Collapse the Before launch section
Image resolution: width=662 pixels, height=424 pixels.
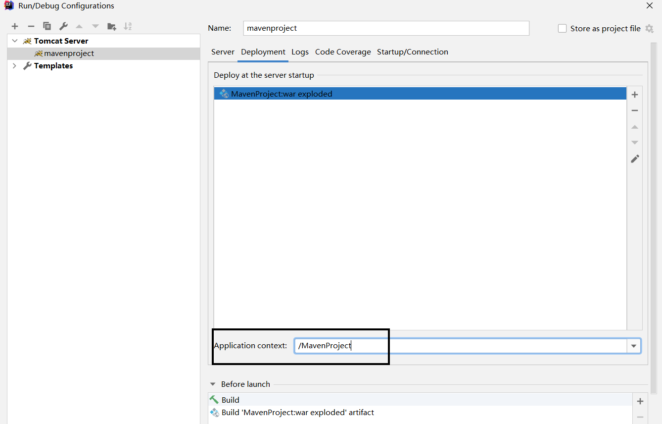pos(213,384)
